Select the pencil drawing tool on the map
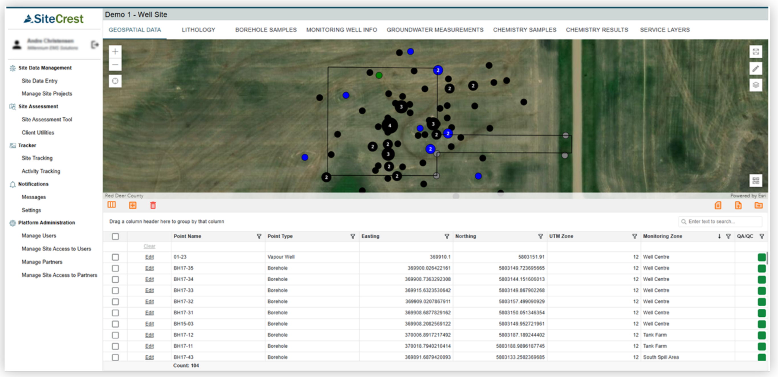Screen dimensions: 778x377 tap(756, 69)
